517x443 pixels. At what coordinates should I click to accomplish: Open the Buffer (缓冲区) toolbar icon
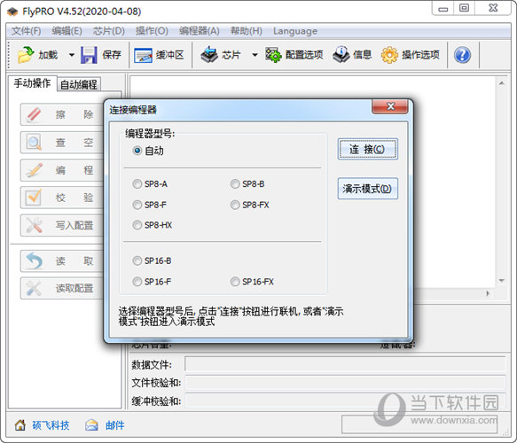[x=143, y=55]
